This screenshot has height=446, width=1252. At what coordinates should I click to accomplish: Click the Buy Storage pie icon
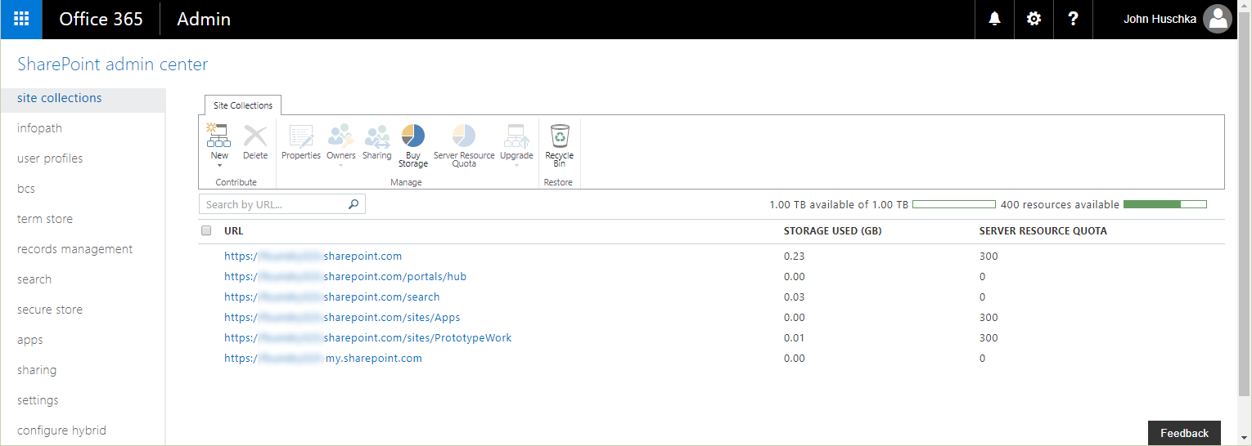(x=413, y=135)
